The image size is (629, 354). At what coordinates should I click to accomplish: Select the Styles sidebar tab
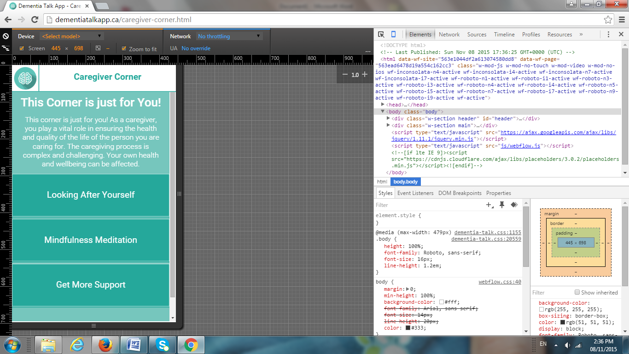385,193
